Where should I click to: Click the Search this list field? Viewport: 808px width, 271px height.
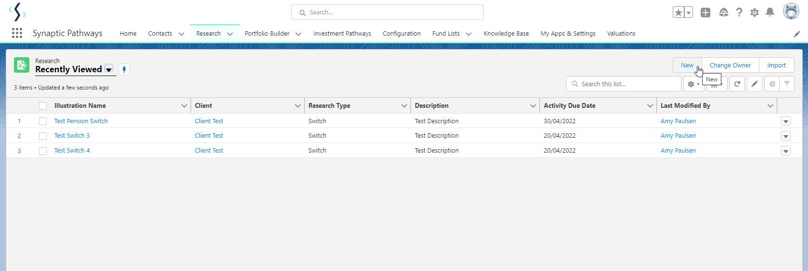[x=624, y=84]
